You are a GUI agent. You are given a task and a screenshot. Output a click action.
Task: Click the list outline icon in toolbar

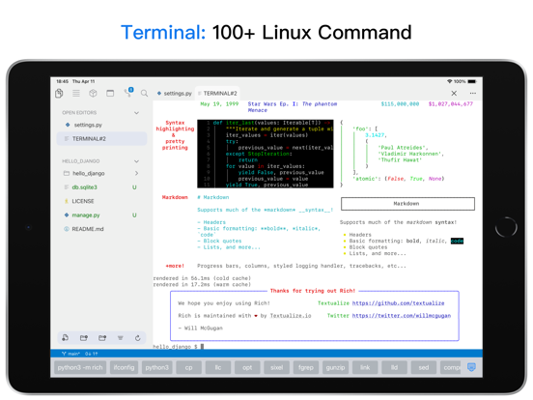tap(76, 93)
